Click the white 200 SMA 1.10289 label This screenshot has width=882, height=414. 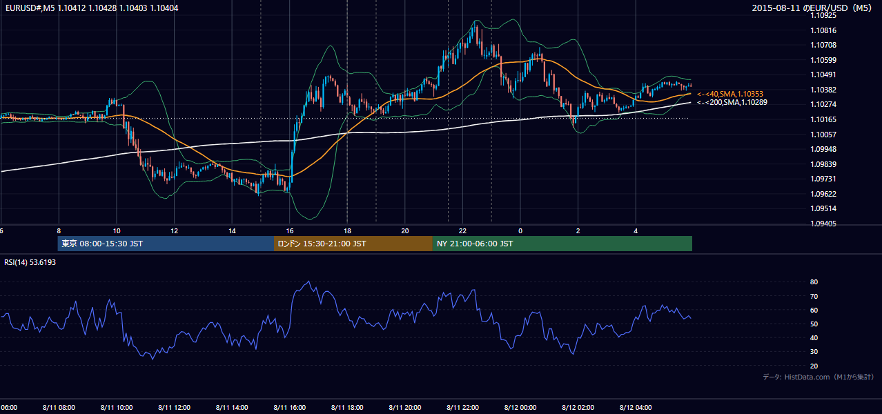tap(732, 102)
